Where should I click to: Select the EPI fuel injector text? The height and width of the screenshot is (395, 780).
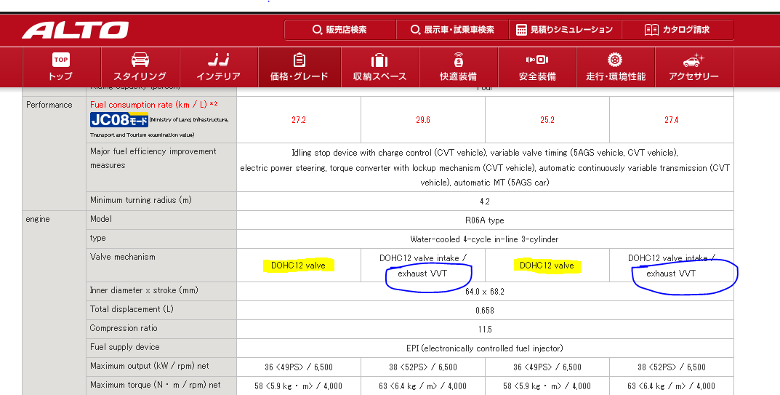point(485,348)
